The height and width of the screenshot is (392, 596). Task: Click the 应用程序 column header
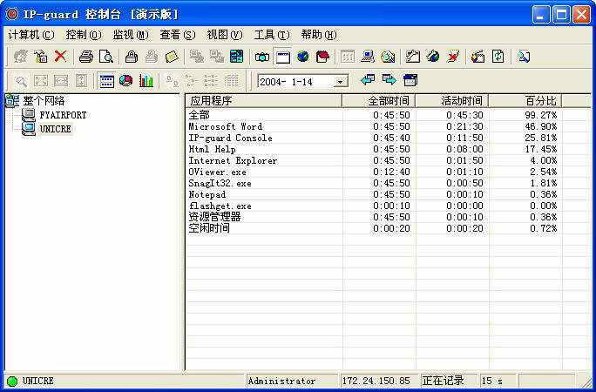point(263,101)
